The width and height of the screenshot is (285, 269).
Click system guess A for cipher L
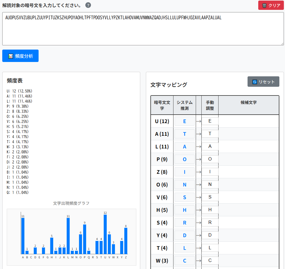point(184,146)
